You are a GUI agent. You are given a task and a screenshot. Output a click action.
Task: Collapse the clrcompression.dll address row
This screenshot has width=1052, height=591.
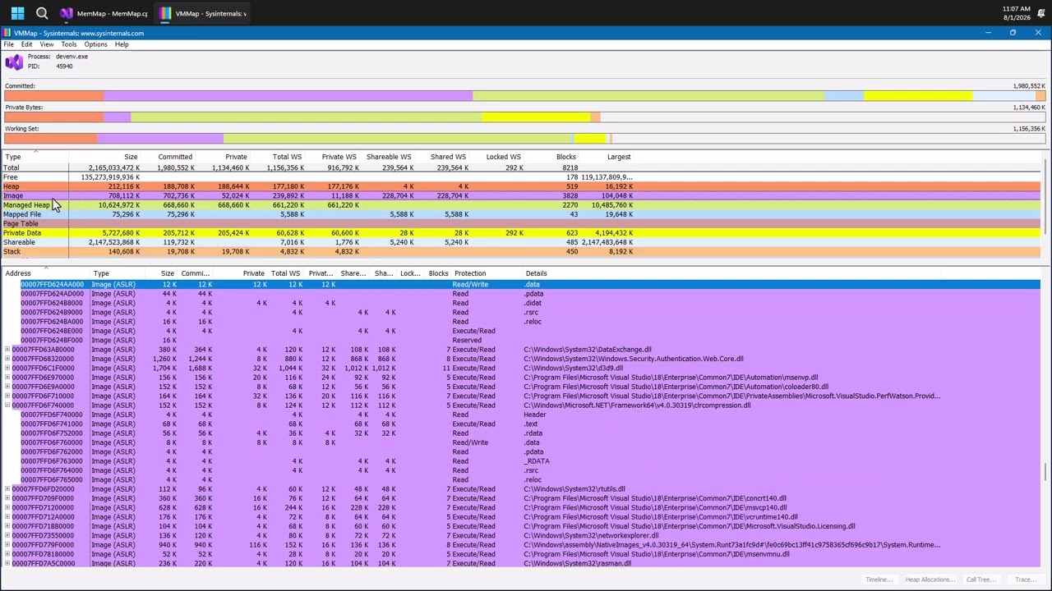click(x=7, y=405)
